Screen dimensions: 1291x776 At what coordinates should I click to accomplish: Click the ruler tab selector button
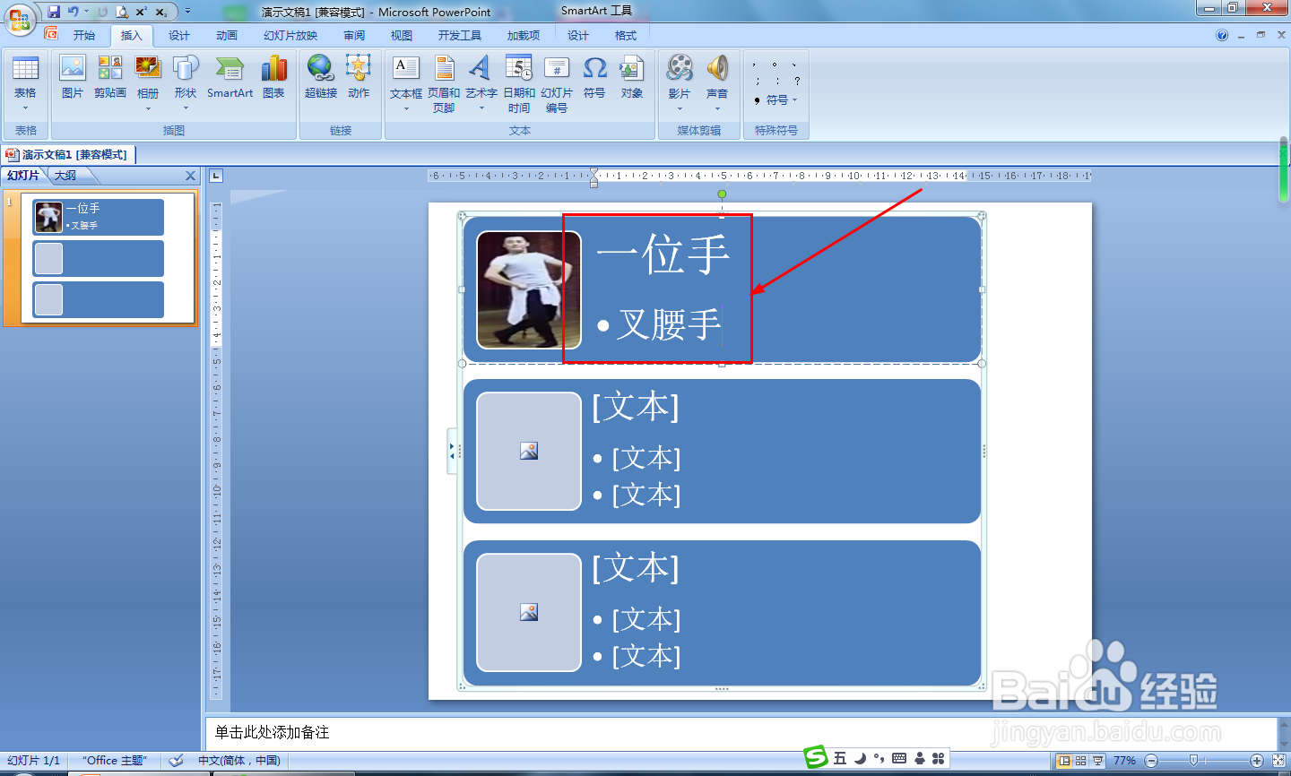coord(216,176)
